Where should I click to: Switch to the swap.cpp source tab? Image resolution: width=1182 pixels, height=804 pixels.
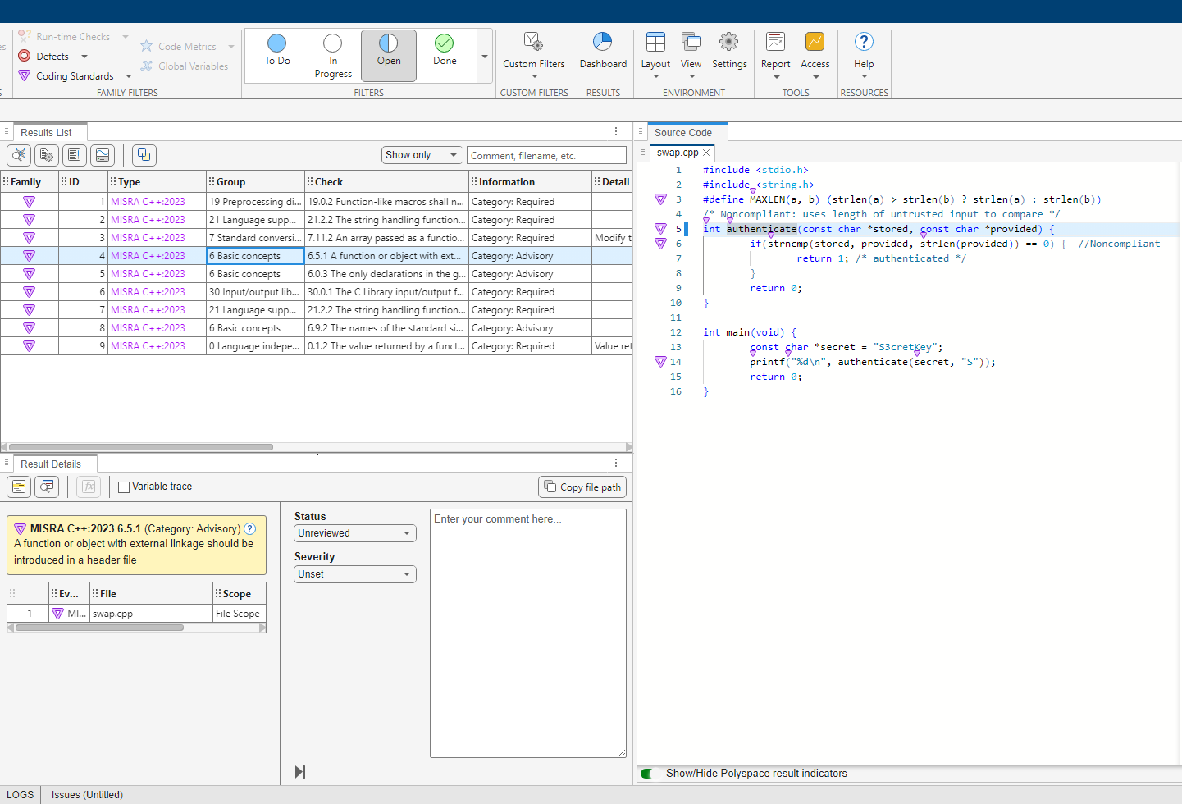click(678, 153)
